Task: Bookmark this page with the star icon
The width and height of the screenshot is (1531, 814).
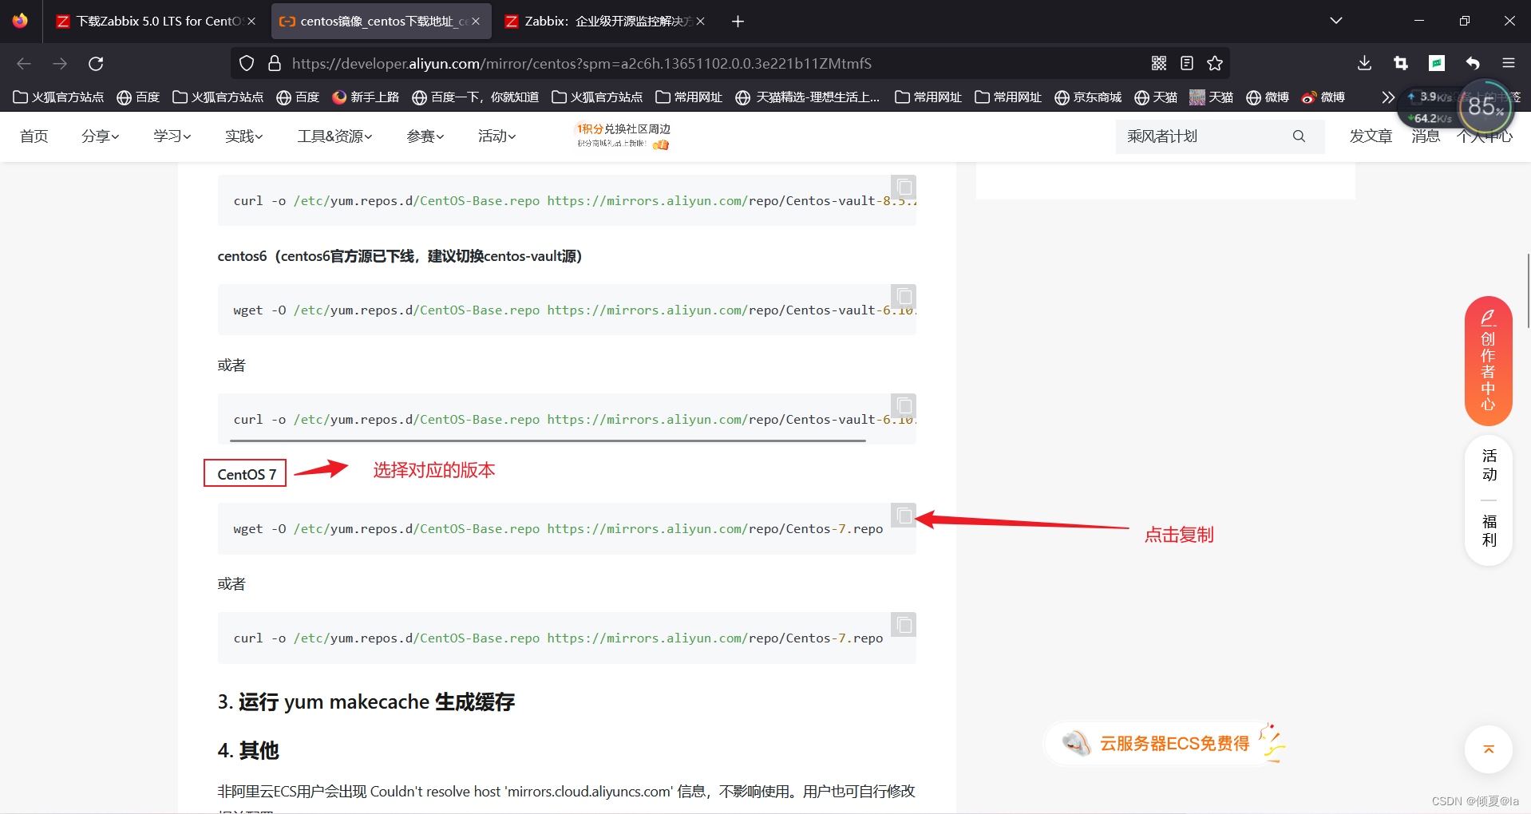Action: [1215, 63]
